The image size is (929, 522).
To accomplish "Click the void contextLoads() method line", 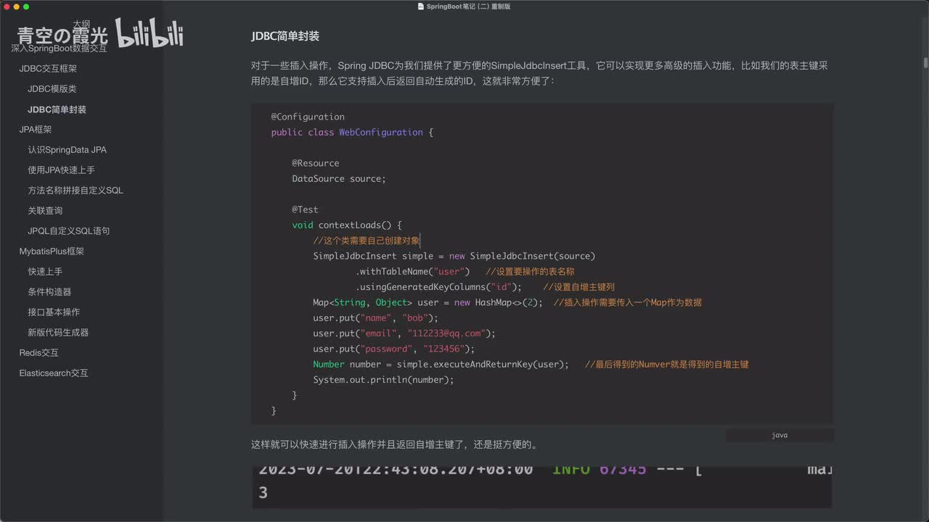I will 347,225.
